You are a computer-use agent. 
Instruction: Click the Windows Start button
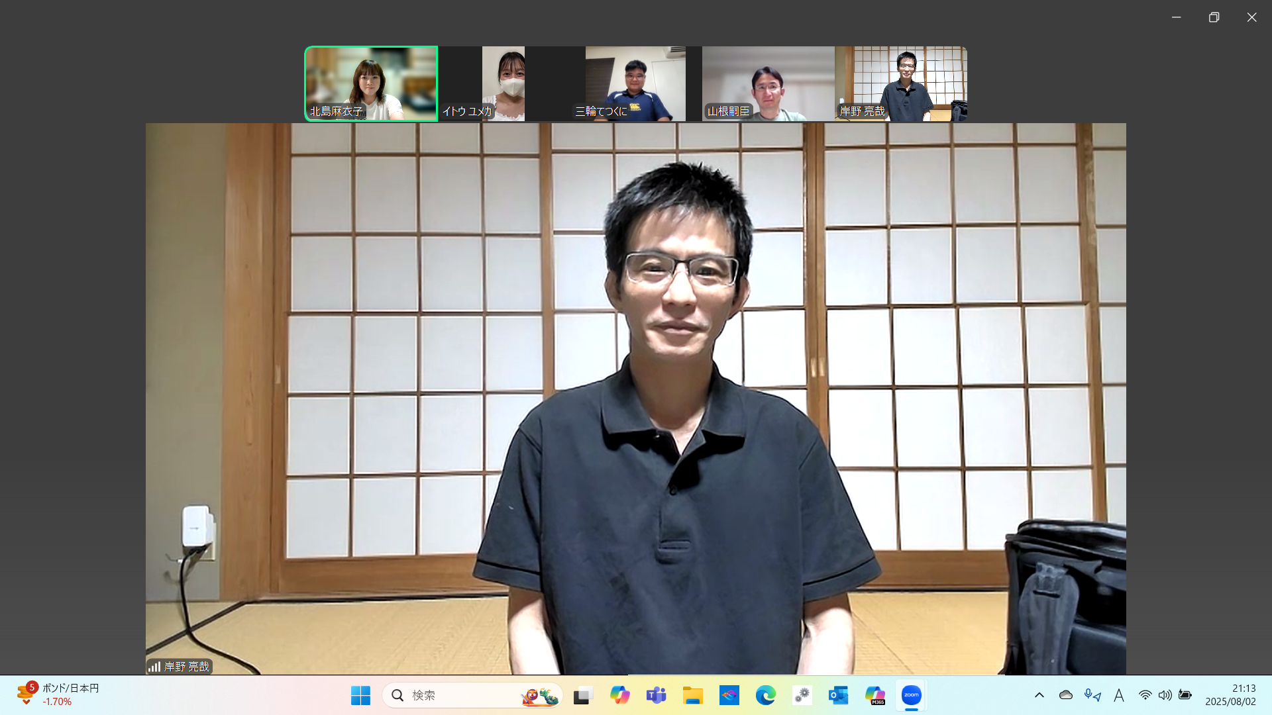click(x=360, y=695)
